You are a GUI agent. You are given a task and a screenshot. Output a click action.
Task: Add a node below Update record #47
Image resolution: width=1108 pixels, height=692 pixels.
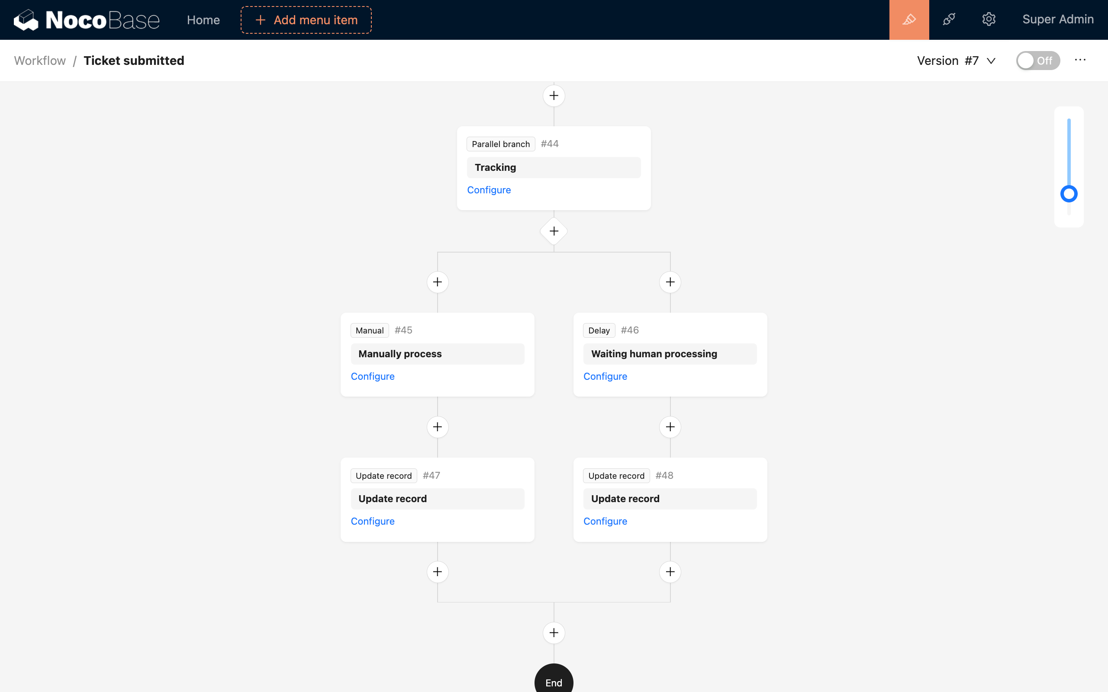coord(437,571)
